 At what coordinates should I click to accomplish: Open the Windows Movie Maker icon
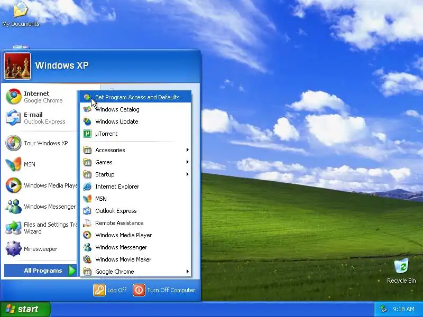tap(87, 259)
